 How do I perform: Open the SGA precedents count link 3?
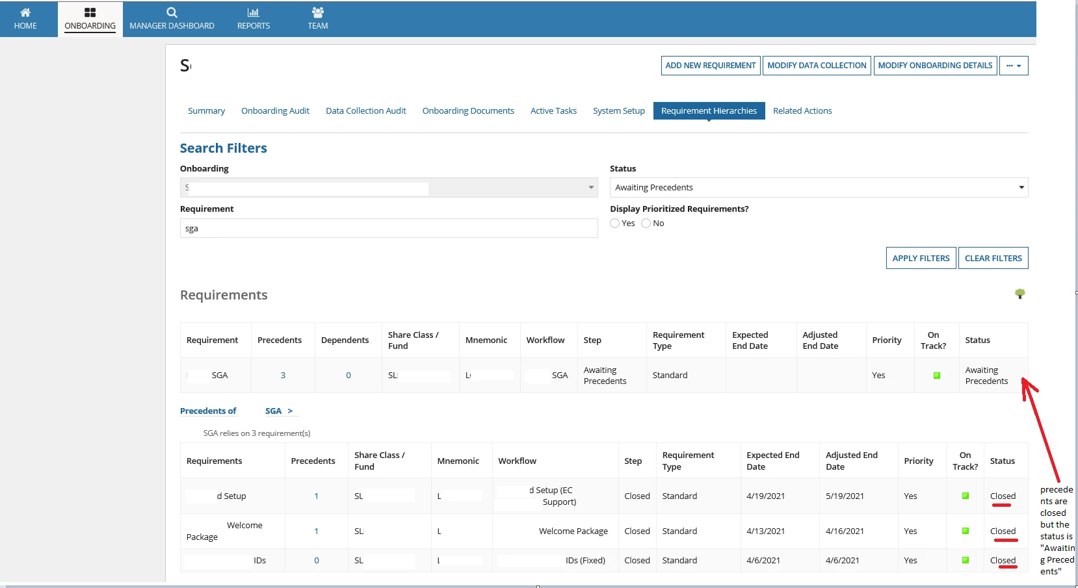(x=283, y=376)
